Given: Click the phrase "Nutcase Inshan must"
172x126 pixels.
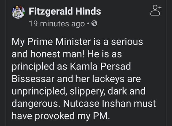Looking at the screenshot, I should 109,103.
